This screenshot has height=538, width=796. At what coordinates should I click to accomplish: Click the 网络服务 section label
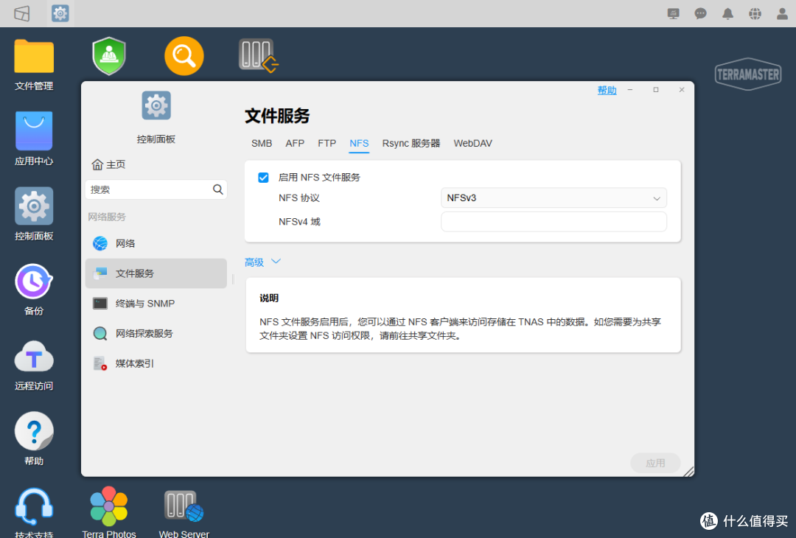[107, 217]
